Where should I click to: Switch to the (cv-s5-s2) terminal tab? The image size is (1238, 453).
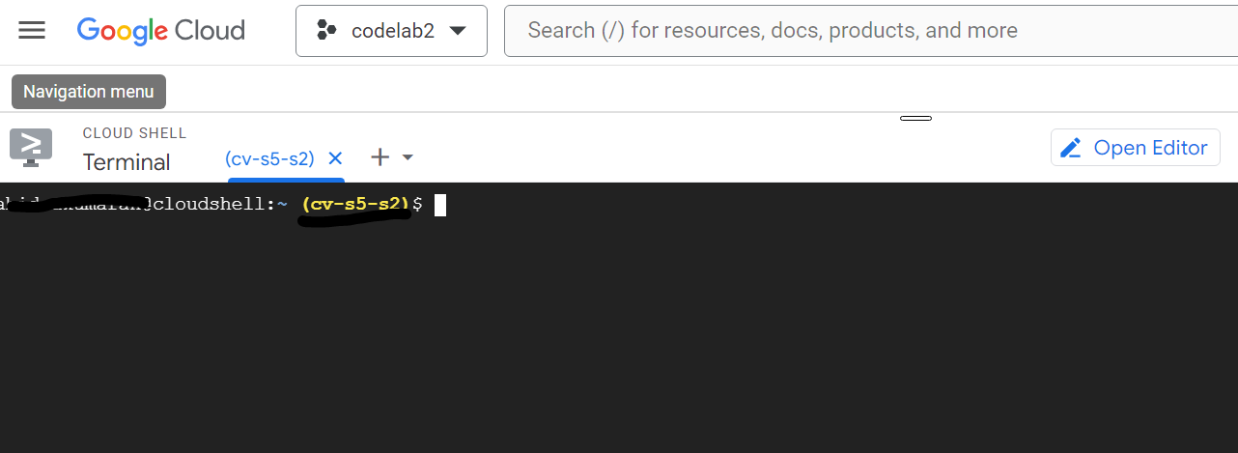click(x=269, y=158)
